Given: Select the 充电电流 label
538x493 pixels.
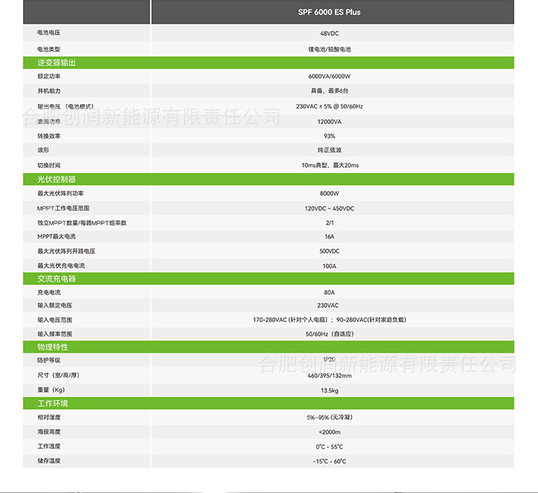Looking at the screenshot, I should point(49,293).
